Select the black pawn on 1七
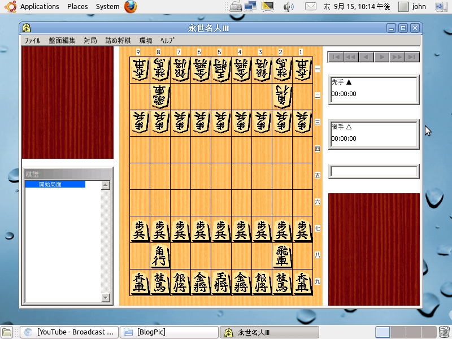Image resolution: width=452 pixels, height=339 pixels. (x=302, y=229)
